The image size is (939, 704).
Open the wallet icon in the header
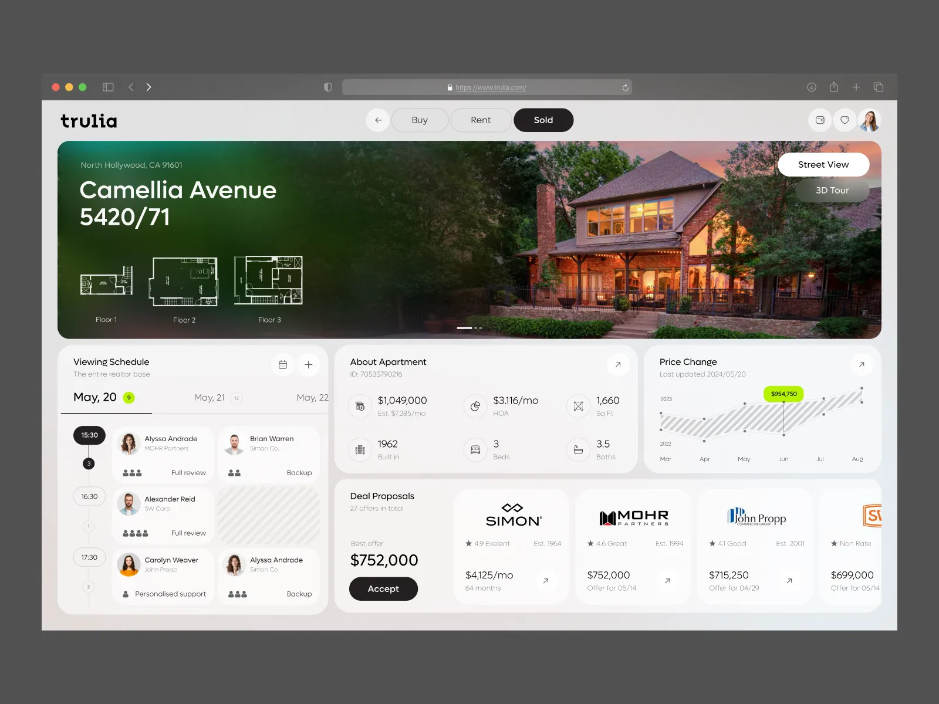pyautogui.click(x=820, y=120)
